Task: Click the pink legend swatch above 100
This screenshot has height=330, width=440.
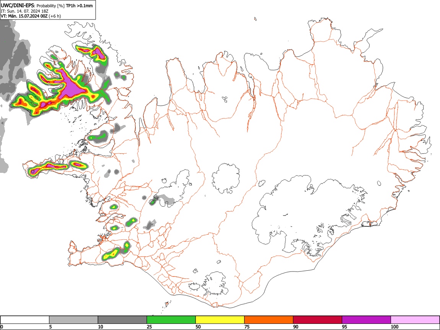Action: [x=415, y=320]
